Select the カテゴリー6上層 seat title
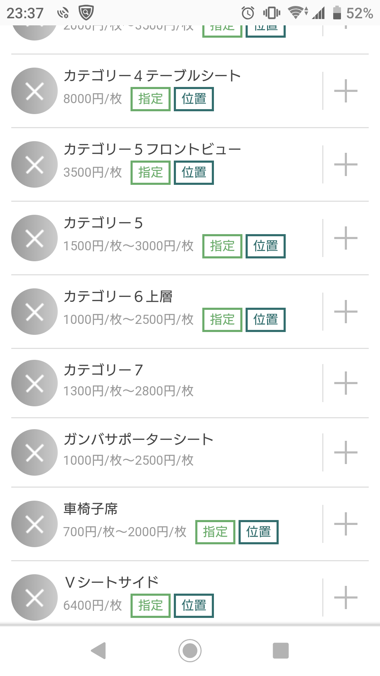This screenshot has height=676, width=380. [118, 297]
